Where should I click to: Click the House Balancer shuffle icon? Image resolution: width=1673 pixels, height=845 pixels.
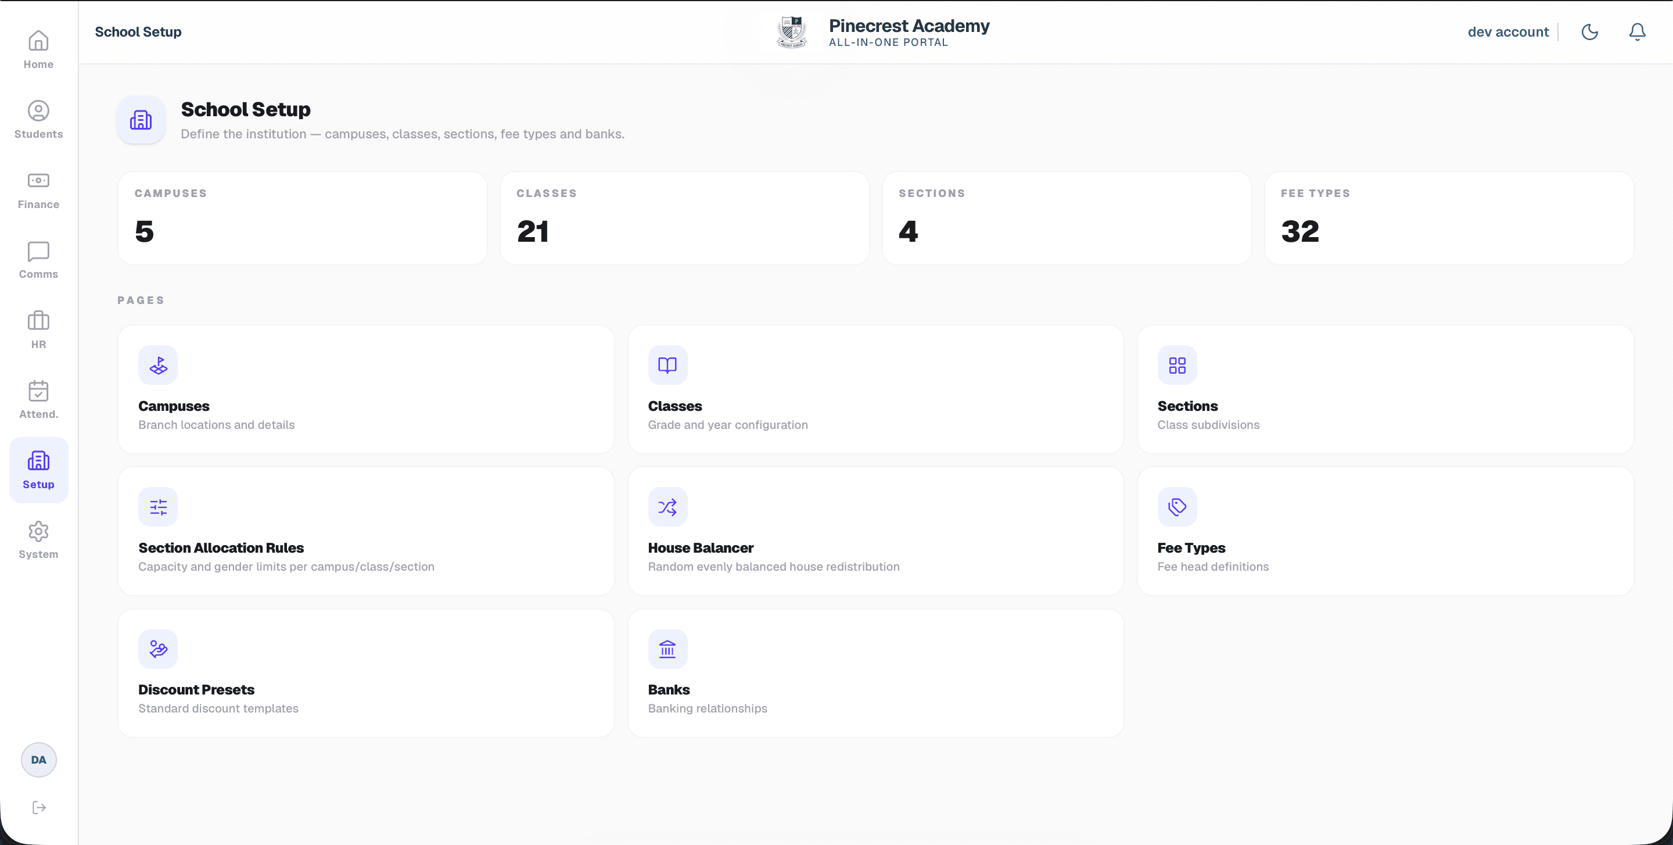coord(667,507)
